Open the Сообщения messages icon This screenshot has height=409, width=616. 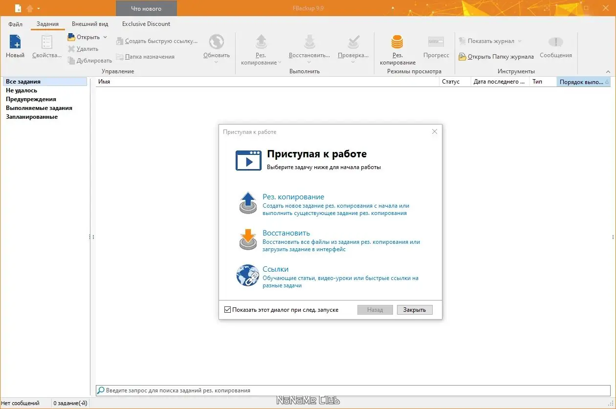click(x=556, y=42)
